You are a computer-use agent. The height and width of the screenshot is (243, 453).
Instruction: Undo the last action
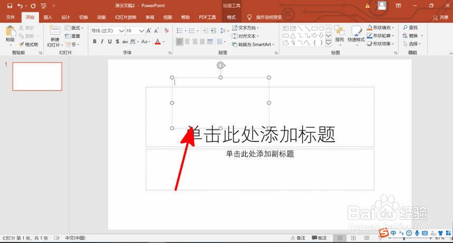point(20,6)
